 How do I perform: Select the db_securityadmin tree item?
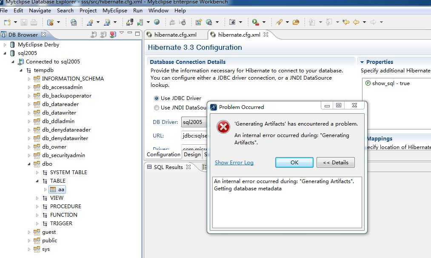tap(63, 155)
